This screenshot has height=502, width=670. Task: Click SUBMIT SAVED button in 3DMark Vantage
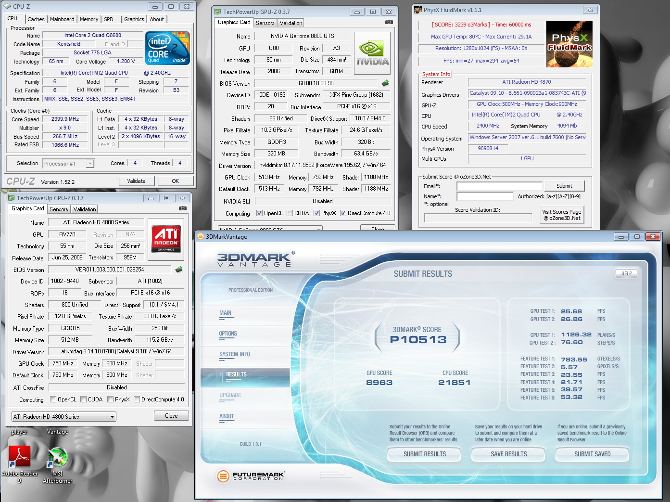[x=593, y=454]
